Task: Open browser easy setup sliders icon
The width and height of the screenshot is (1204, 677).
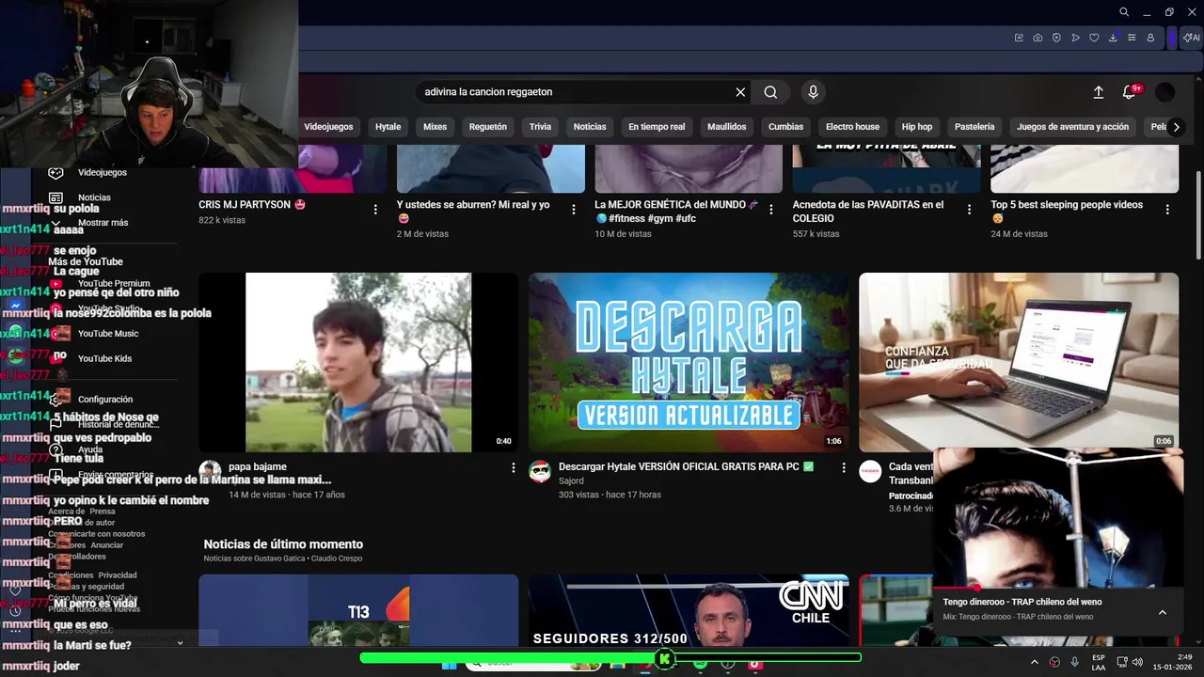Action: pyautogui.click(x=1132, y=38)
